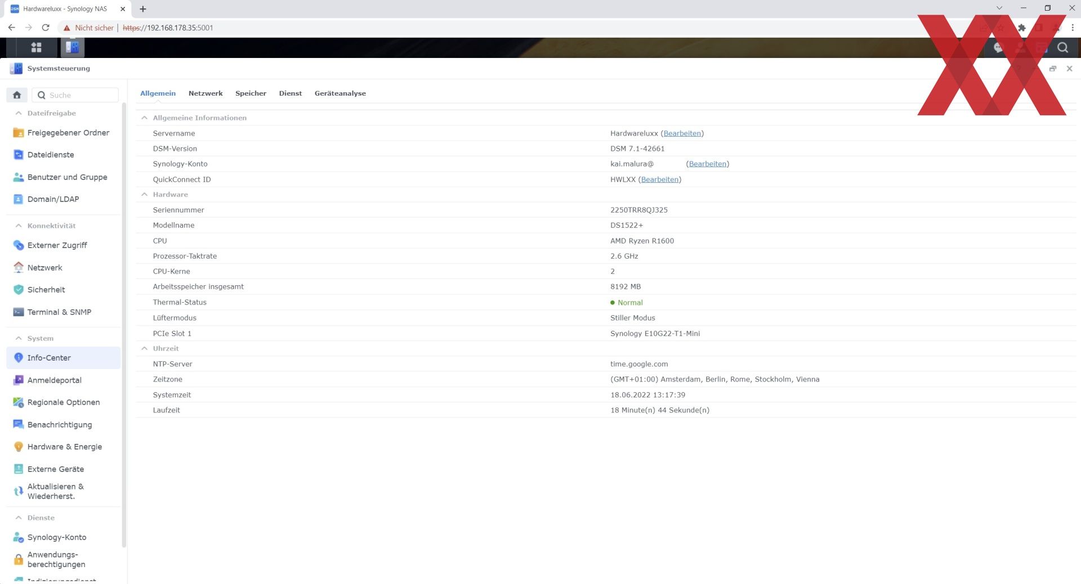The width and height of the screenshot is (1081, 584).
Task: Open Dateidienste in sidebar
Action: 64,155
